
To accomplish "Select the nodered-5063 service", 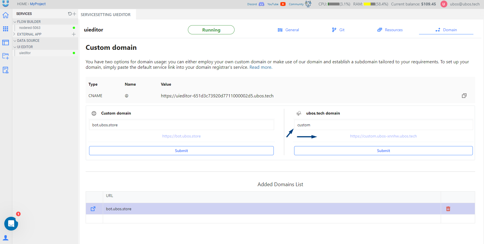I will (x=30, y=28).
